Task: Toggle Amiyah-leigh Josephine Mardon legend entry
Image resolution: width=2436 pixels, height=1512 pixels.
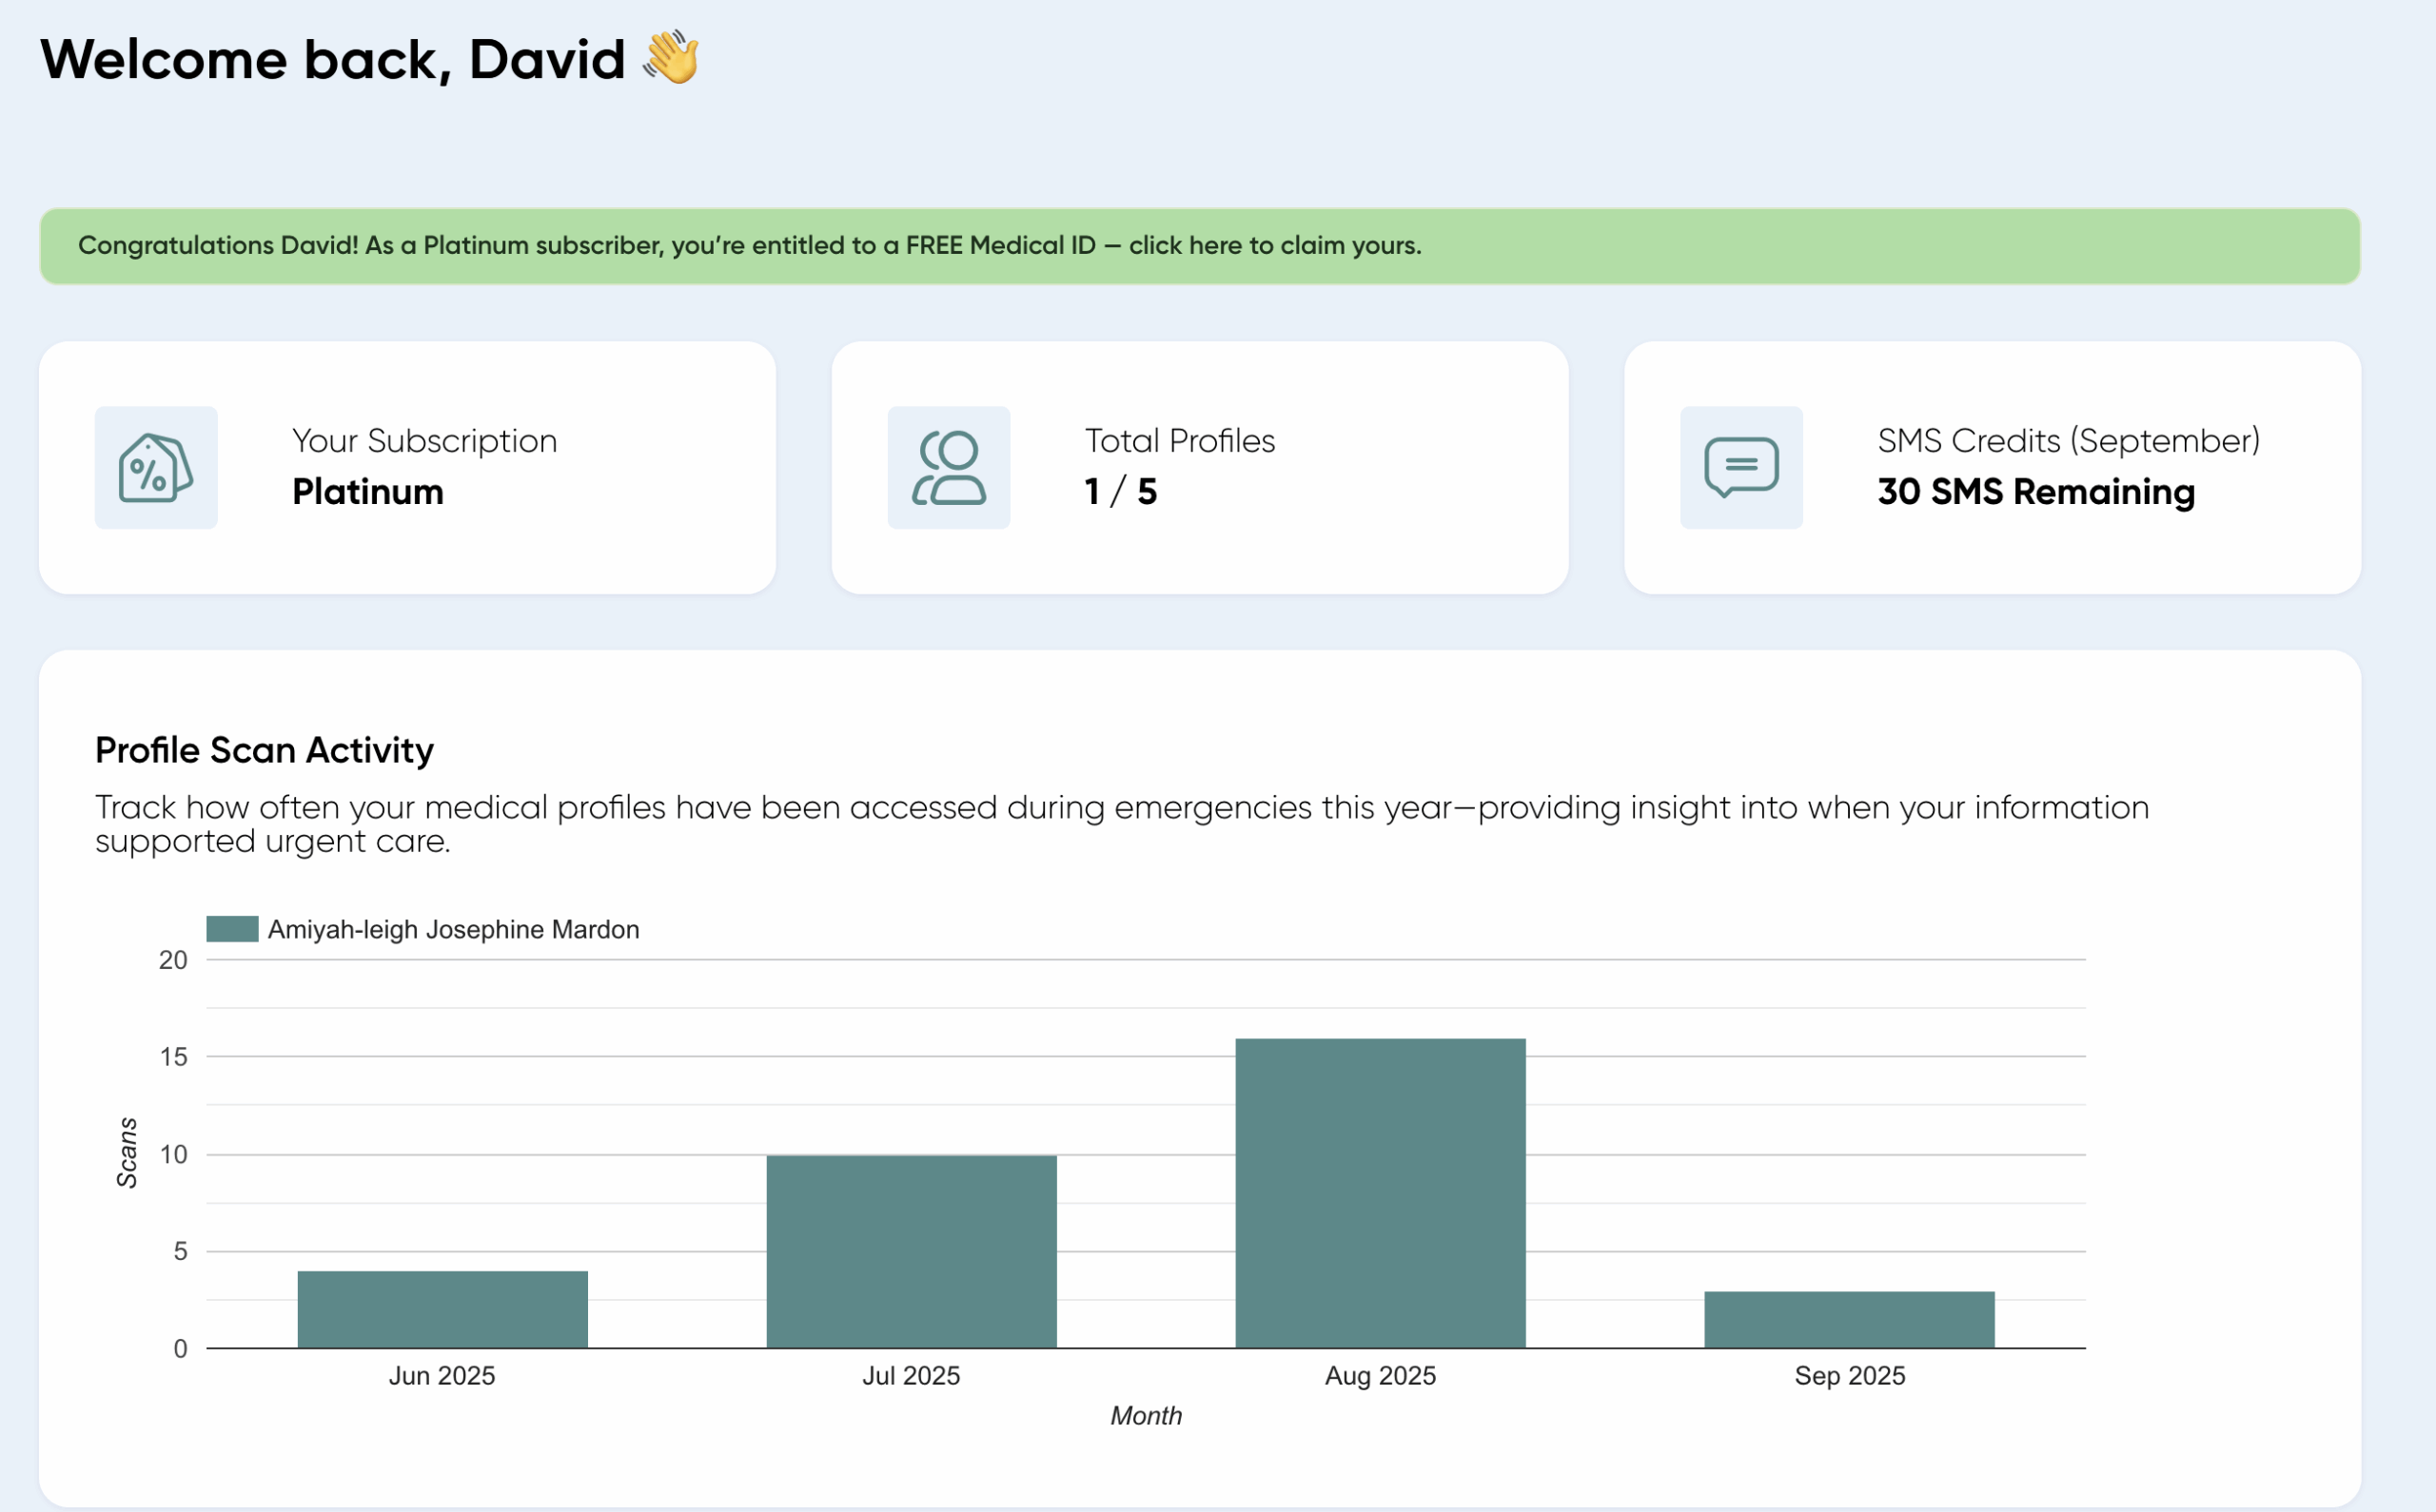Action: tap(452, 929)
